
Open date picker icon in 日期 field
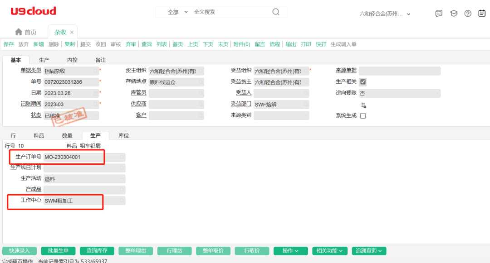coord(95,93)
